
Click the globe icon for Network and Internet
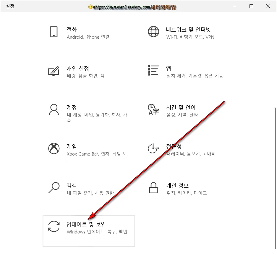(x=153, y=32)
